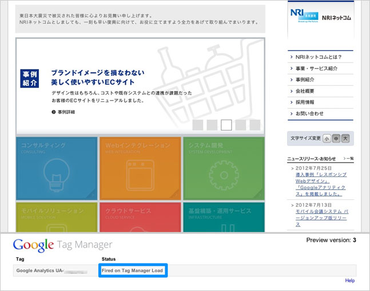Set font size to medium (中)
This screenshot has width=370, height=291.
336,138
